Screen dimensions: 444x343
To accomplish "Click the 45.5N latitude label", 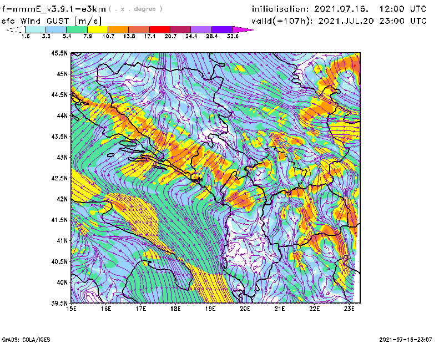I will coord(59,53).
